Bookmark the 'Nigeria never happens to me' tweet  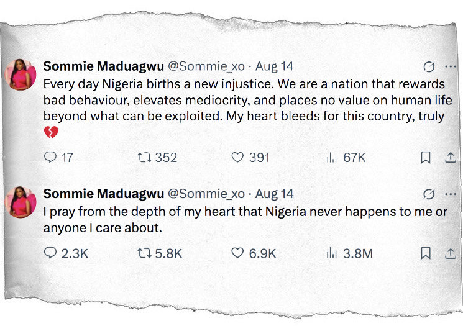tap(426, 253)
